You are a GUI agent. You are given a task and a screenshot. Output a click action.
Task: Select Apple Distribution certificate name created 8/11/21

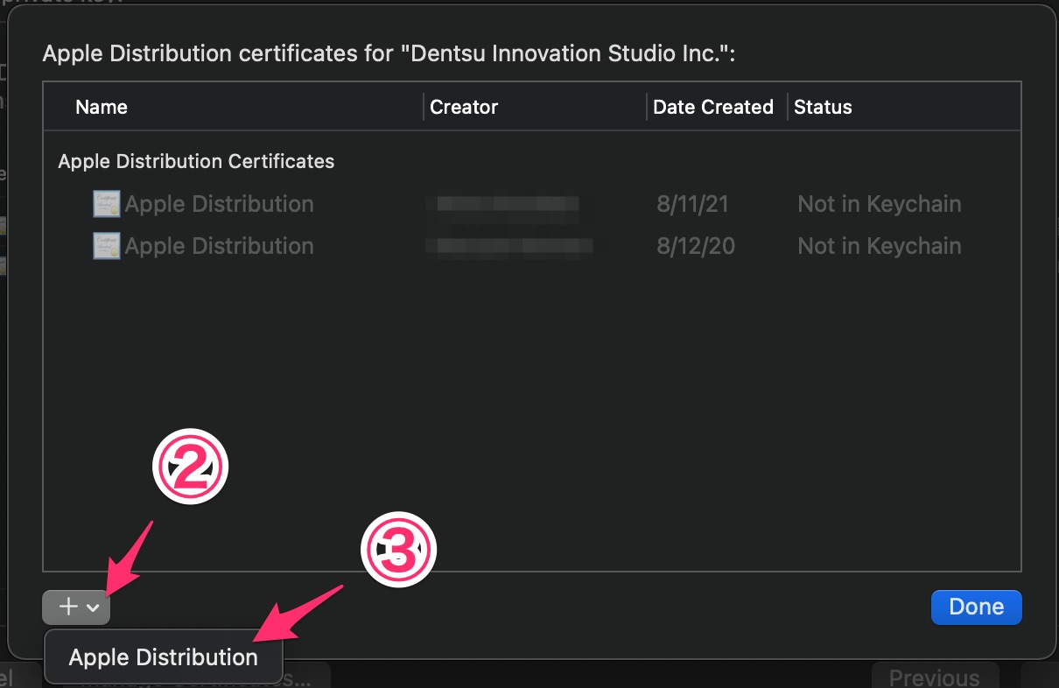[219, 204]
